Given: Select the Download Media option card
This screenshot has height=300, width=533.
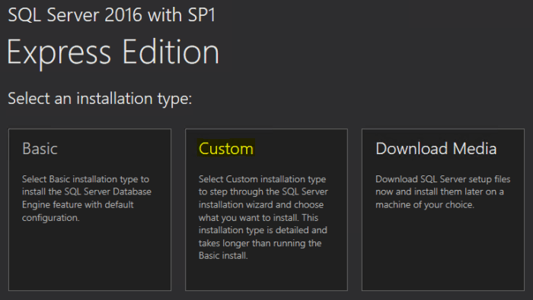Looking at the screenshot, I should 443,210.
